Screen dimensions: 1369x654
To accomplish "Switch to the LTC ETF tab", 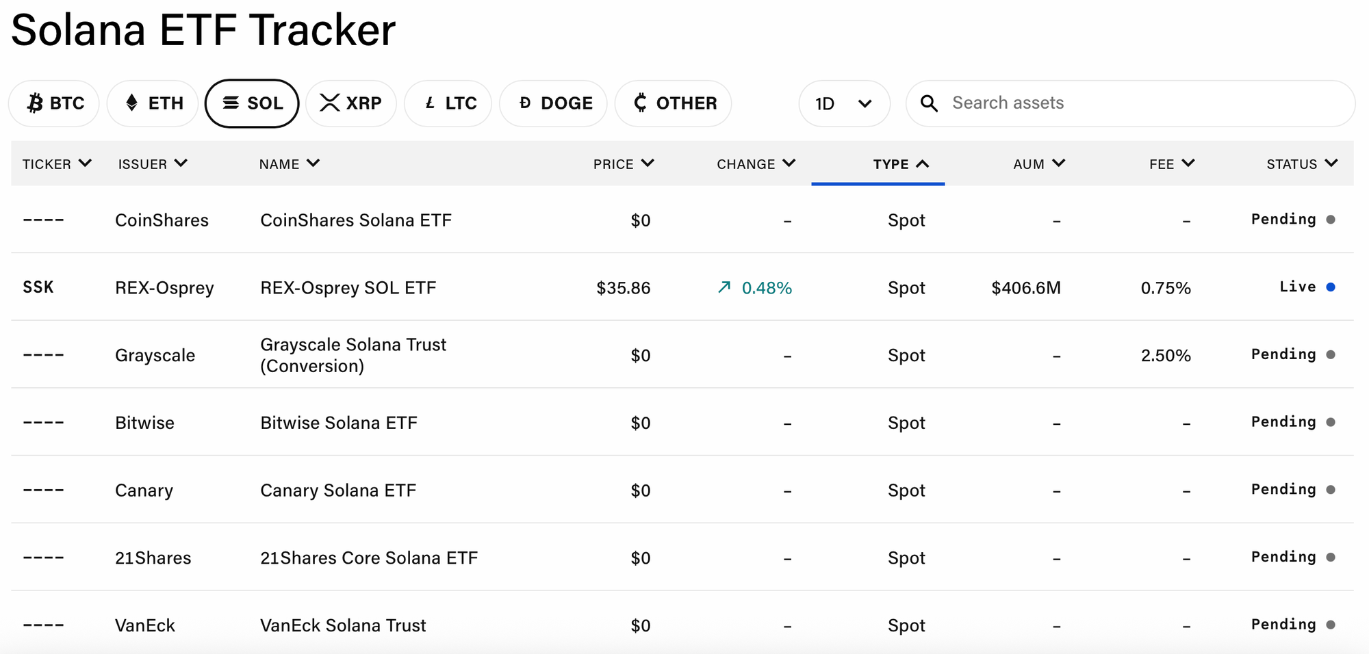I will pyautogui.click(x=448, y=103).
